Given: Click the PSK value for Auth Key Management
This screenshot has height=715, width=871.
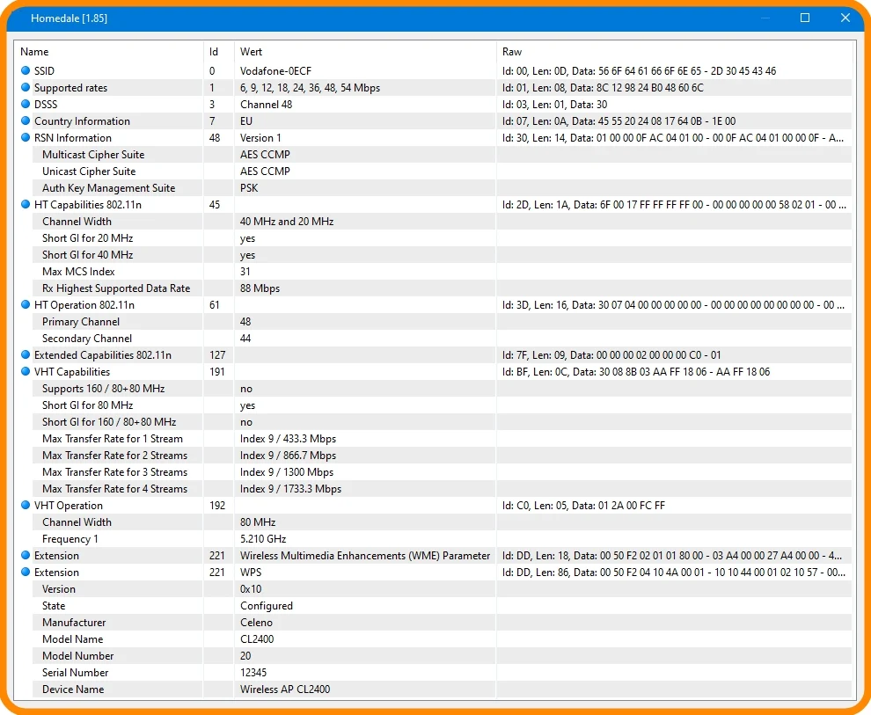Looking at the screenshot, I should [249, 187].
